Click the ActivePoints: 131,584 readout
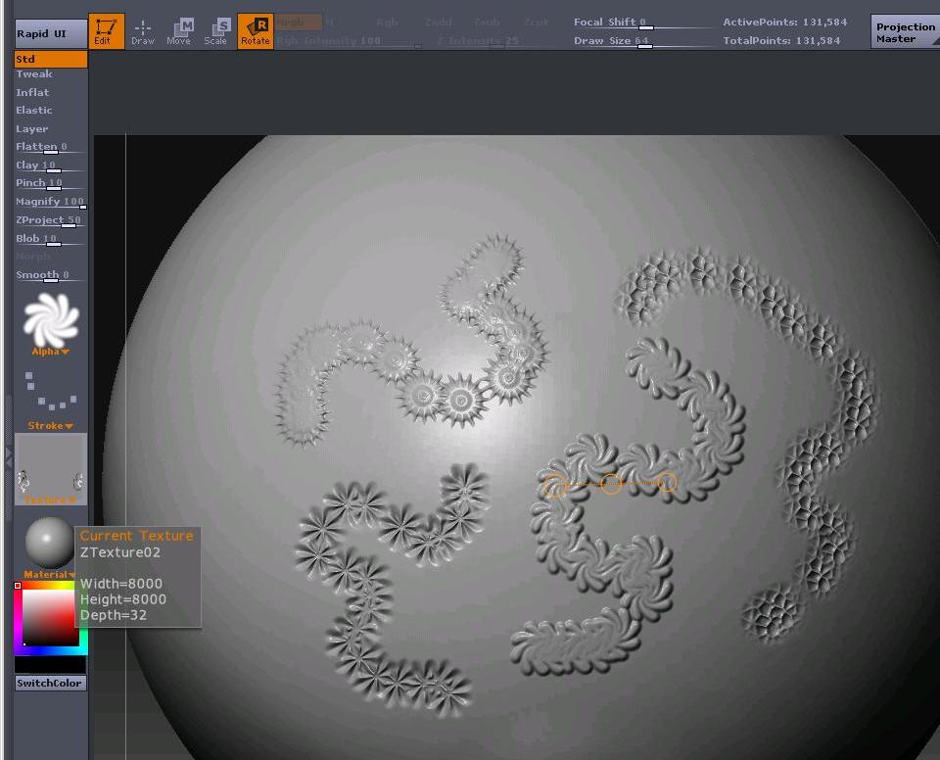 [784, 23]
